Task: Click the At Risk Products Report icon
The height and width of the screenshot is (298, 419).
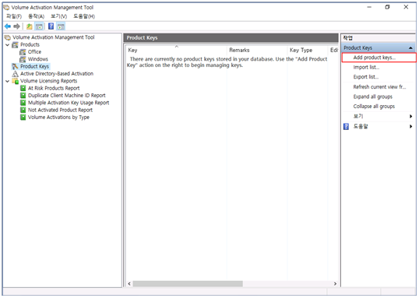Action: [x=23, y=88]
